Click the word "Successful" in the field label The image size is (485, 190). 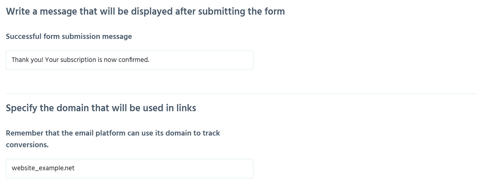[24, 37]
